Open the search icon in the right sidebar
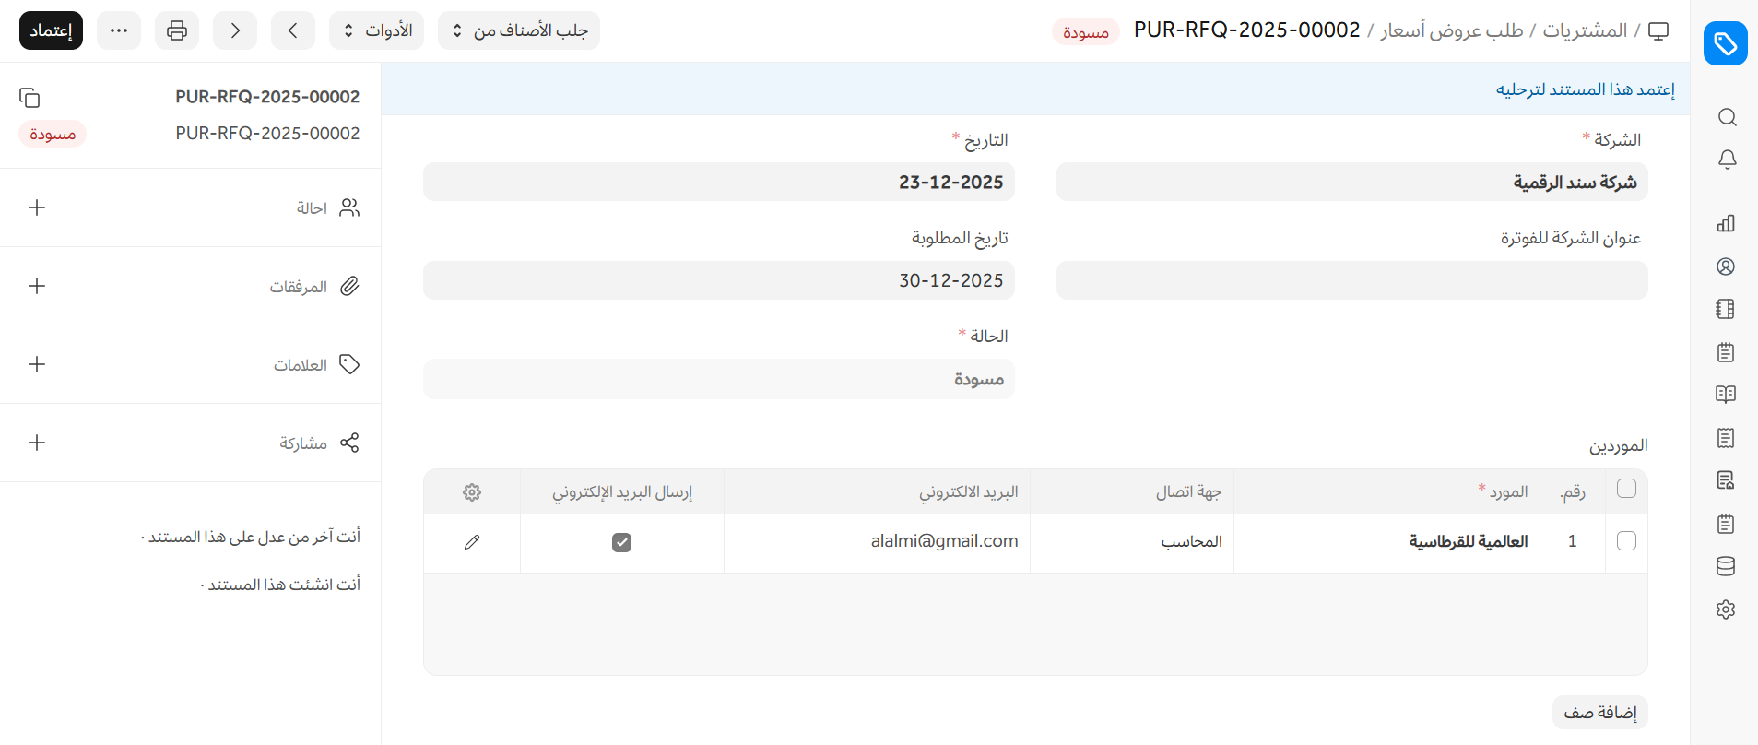 1727,117
